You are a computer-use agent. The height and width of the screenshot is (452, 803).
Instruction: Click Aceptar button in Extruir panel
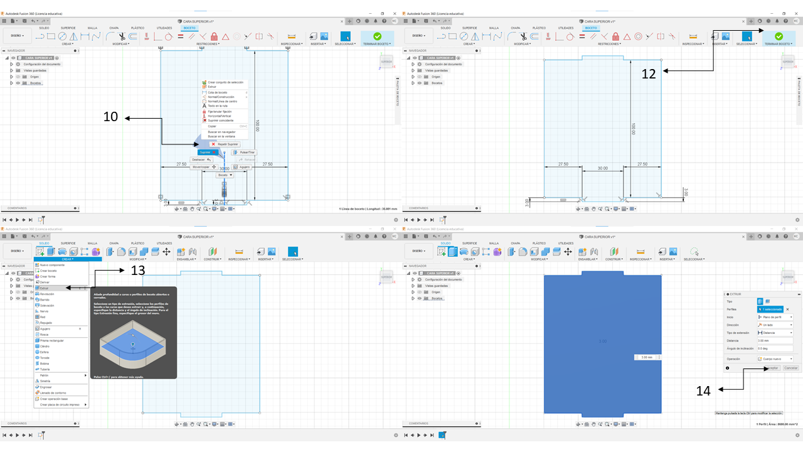click(773, 368)
